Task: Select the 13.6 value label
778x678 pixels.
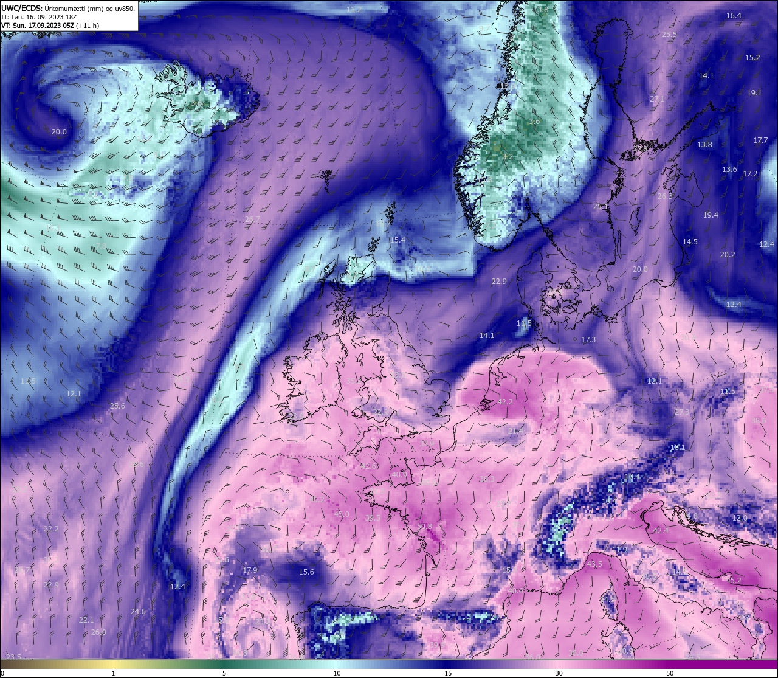Action: (729, 170)
